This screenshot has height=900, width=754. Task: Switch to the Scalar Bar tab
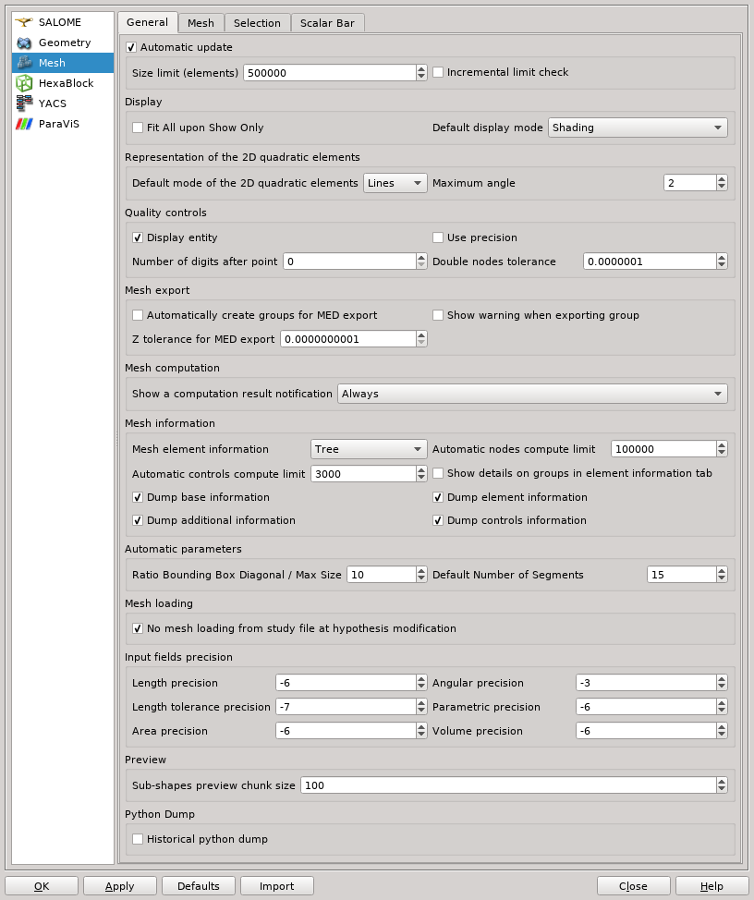tap(327, 23)
